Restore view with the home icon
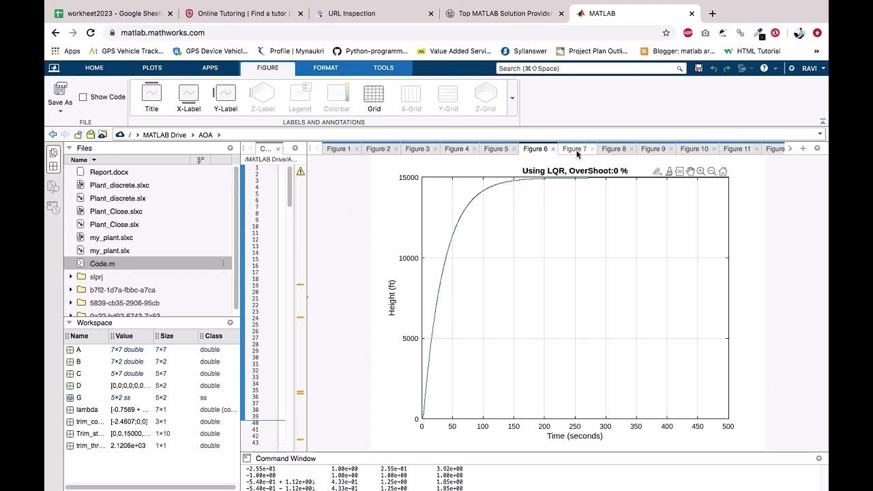The height and width of the screenshot is (491, 873). tap(723, 171)
